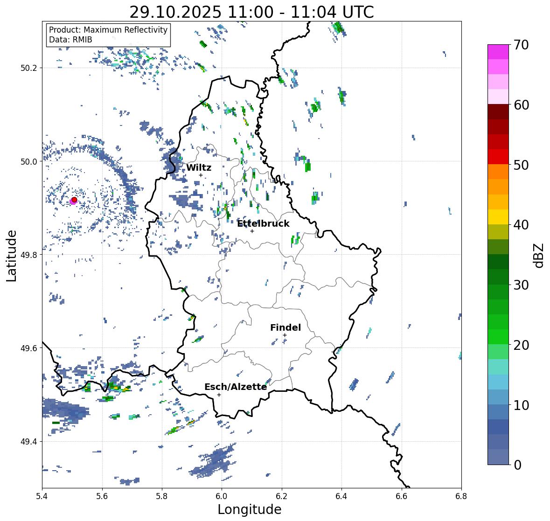Click the cross marker under Findel

coord(285,335)
